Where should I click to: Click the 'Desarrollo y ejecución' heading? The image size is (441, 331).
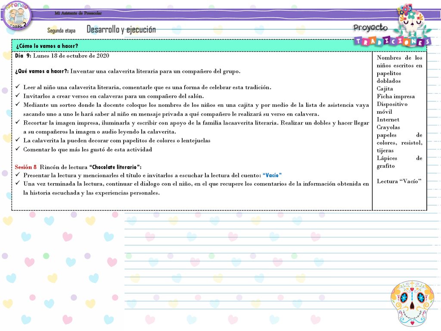pos(121,29)
